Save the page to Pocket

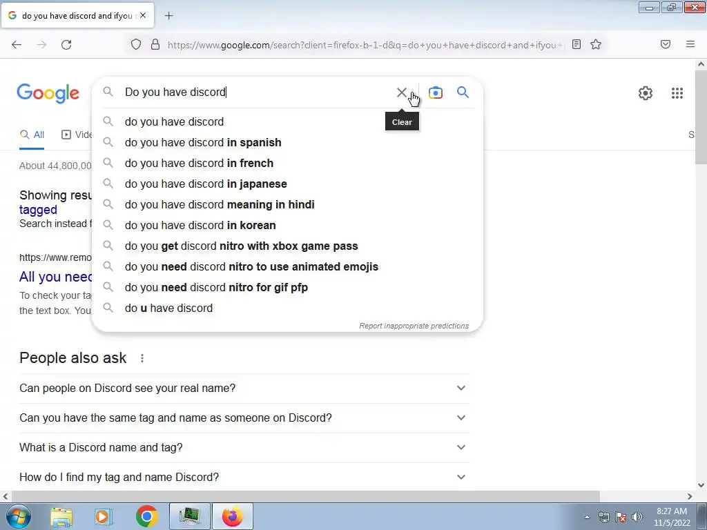pos(665,44)
